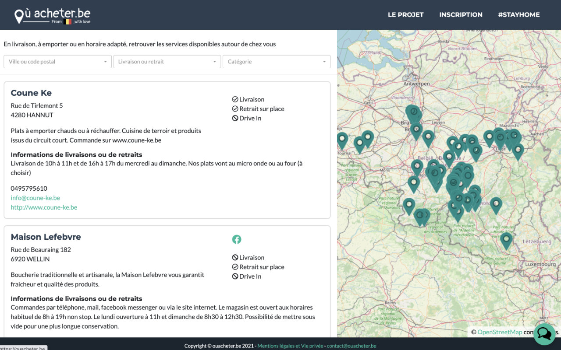The height and width of the screenshot is (350, 561).
Task: Expand the Livraison ou retrait selector
Action: tap(167, 61)
